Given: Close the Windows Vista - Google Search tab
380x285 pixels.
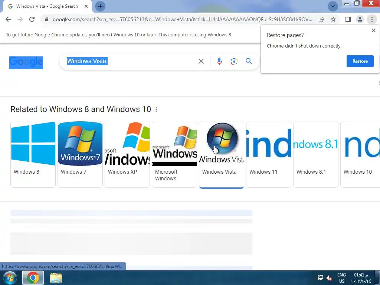Looking at the screenshot, I should (86, 6).
